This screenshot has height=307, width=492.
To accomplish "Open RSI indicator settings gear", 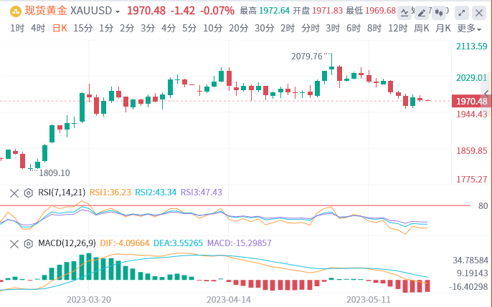I will pyautogui.click(x=29, y=193).
